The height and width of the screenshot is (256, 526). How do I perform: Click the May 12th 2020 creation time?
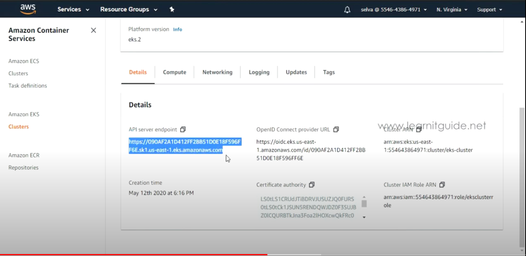(x=161, y=193)
